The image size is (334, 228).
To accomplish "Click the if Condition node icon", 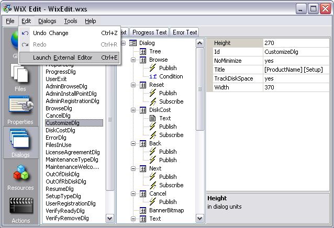I will coord(153,76).
